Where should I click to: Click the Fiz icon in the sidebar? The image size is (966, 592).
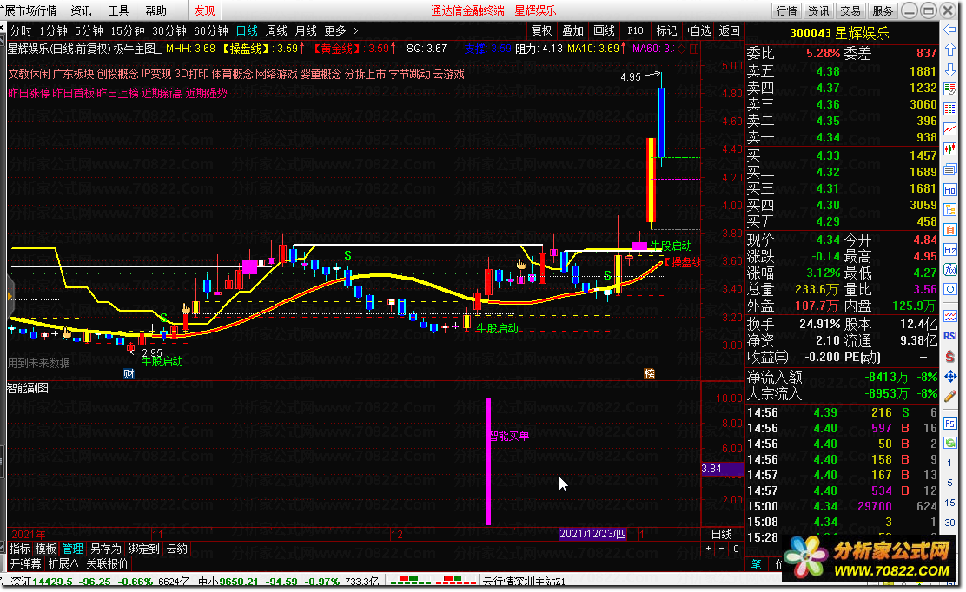pyautogui.click(x=949, y=249)
